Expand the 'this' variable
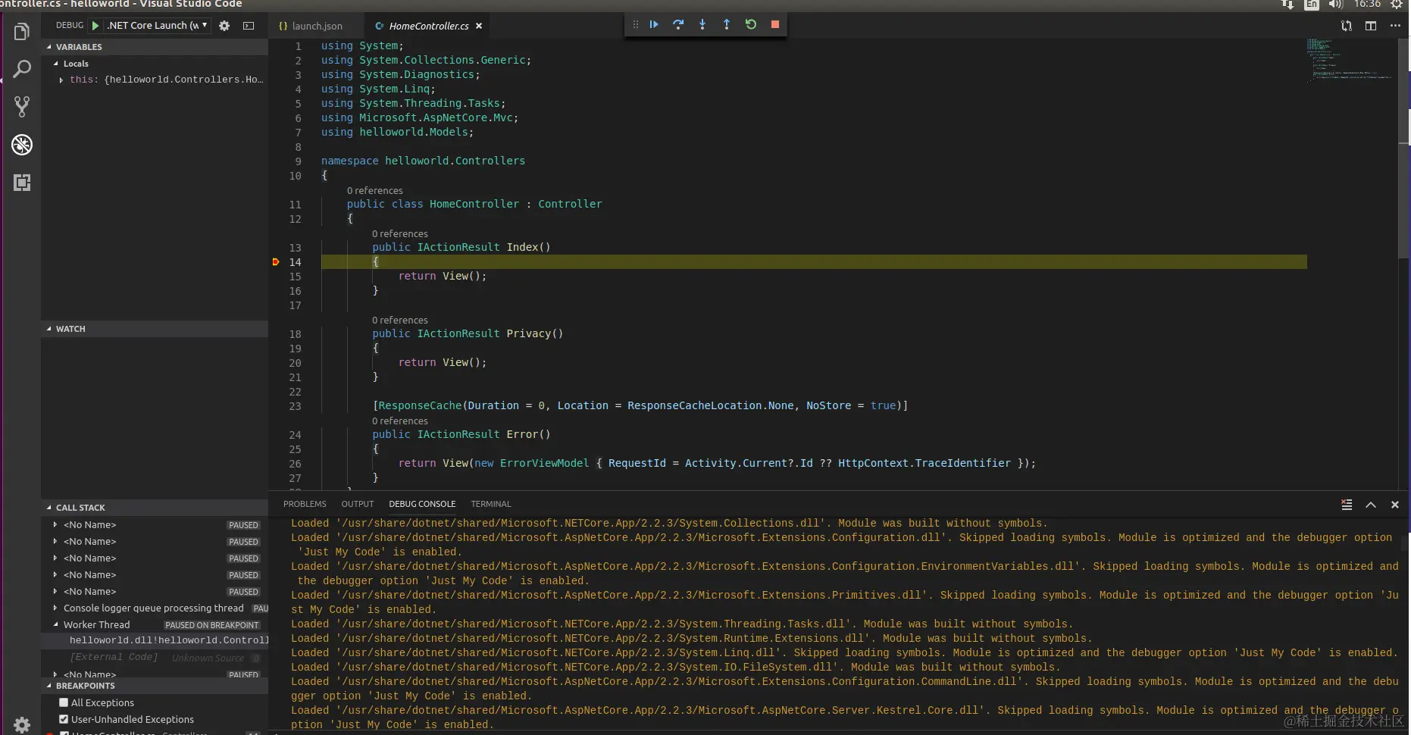Viewport: 1411px width, 735px height. (61, 80)
